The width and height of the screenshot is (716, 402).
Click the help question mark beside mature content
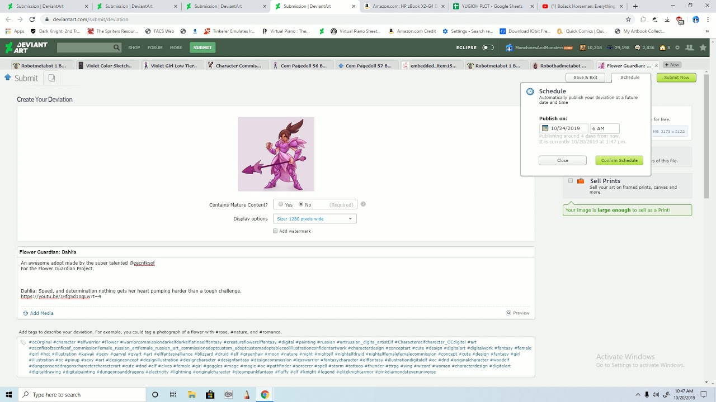363,204
